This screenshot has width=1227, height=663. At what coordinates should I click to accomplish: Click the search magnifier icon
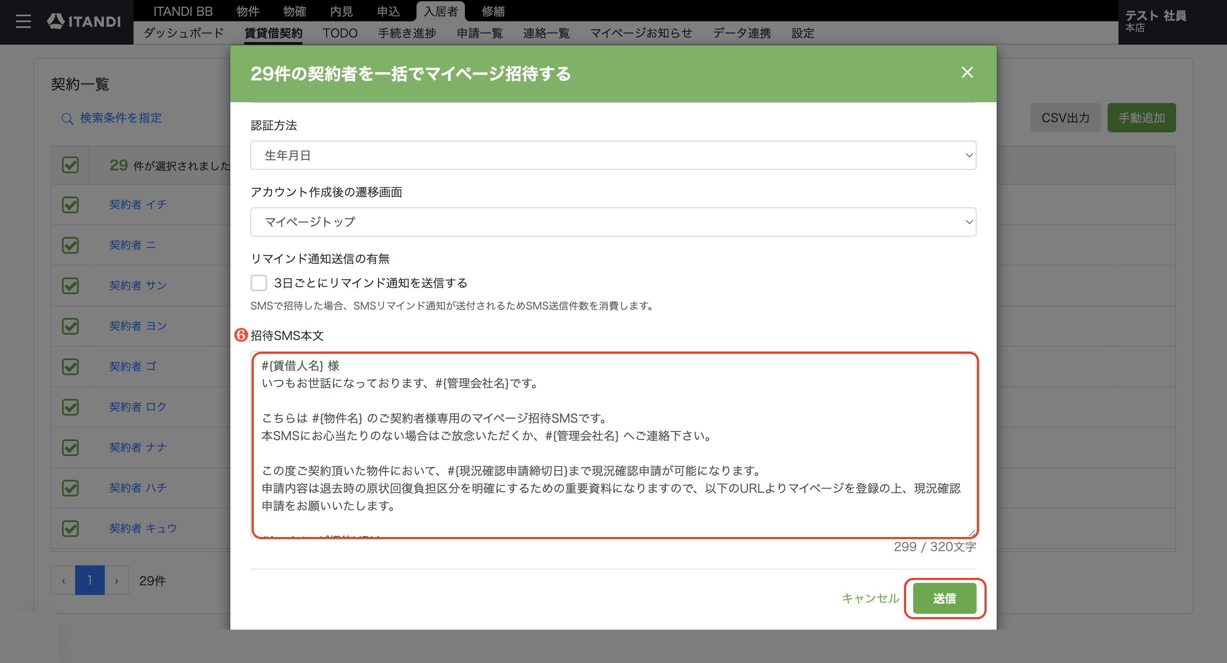[67, 118]
